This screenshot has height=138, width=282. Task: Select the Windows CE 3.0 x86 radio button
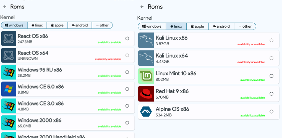click(x=127, y=106)
